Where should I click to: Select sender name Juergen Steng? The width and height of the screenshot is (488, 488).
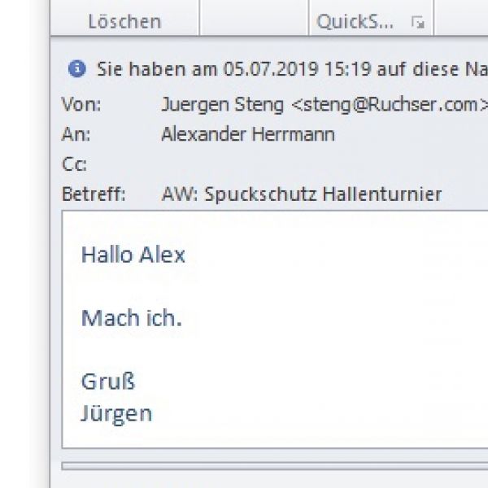pyautogui.click(x=223, y=104)
